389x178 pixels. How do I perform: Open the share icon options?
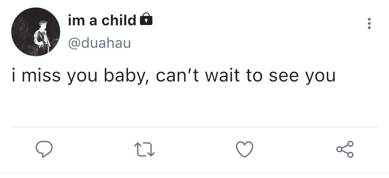pos(345,149)
